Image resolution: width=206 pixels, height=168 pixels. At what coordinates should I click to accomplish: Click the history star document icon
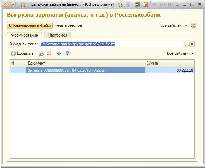(128, 5)
